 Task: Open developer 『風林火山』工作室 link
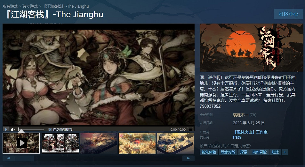pos(250,132)
